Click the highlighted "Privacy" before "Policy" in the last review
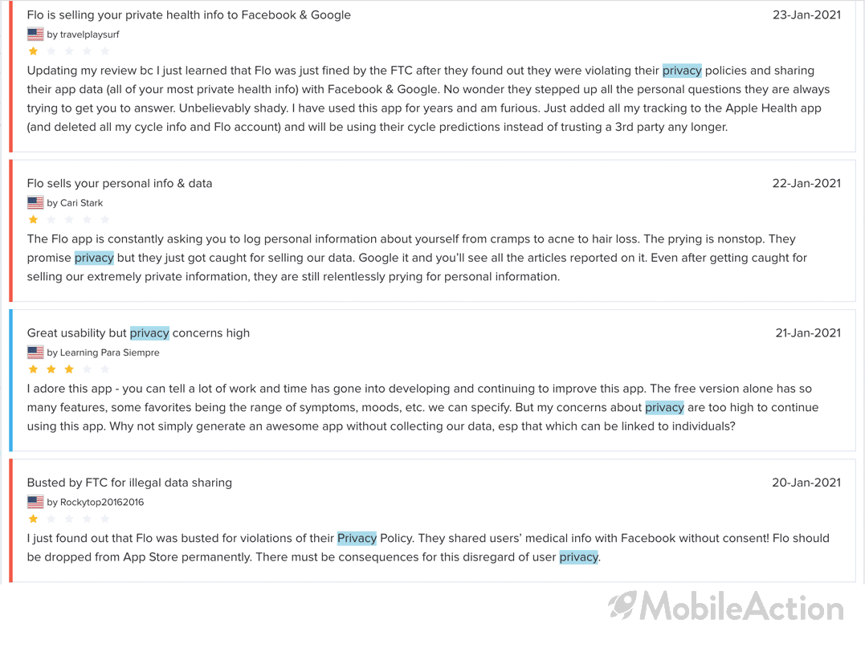Screen dimensions: 865x660 pyautogui.click(x=357, y=538)
